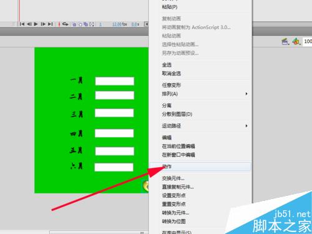Toggle loop playback icon
Viewport: 312px width, 234px height.
(65, 24)
